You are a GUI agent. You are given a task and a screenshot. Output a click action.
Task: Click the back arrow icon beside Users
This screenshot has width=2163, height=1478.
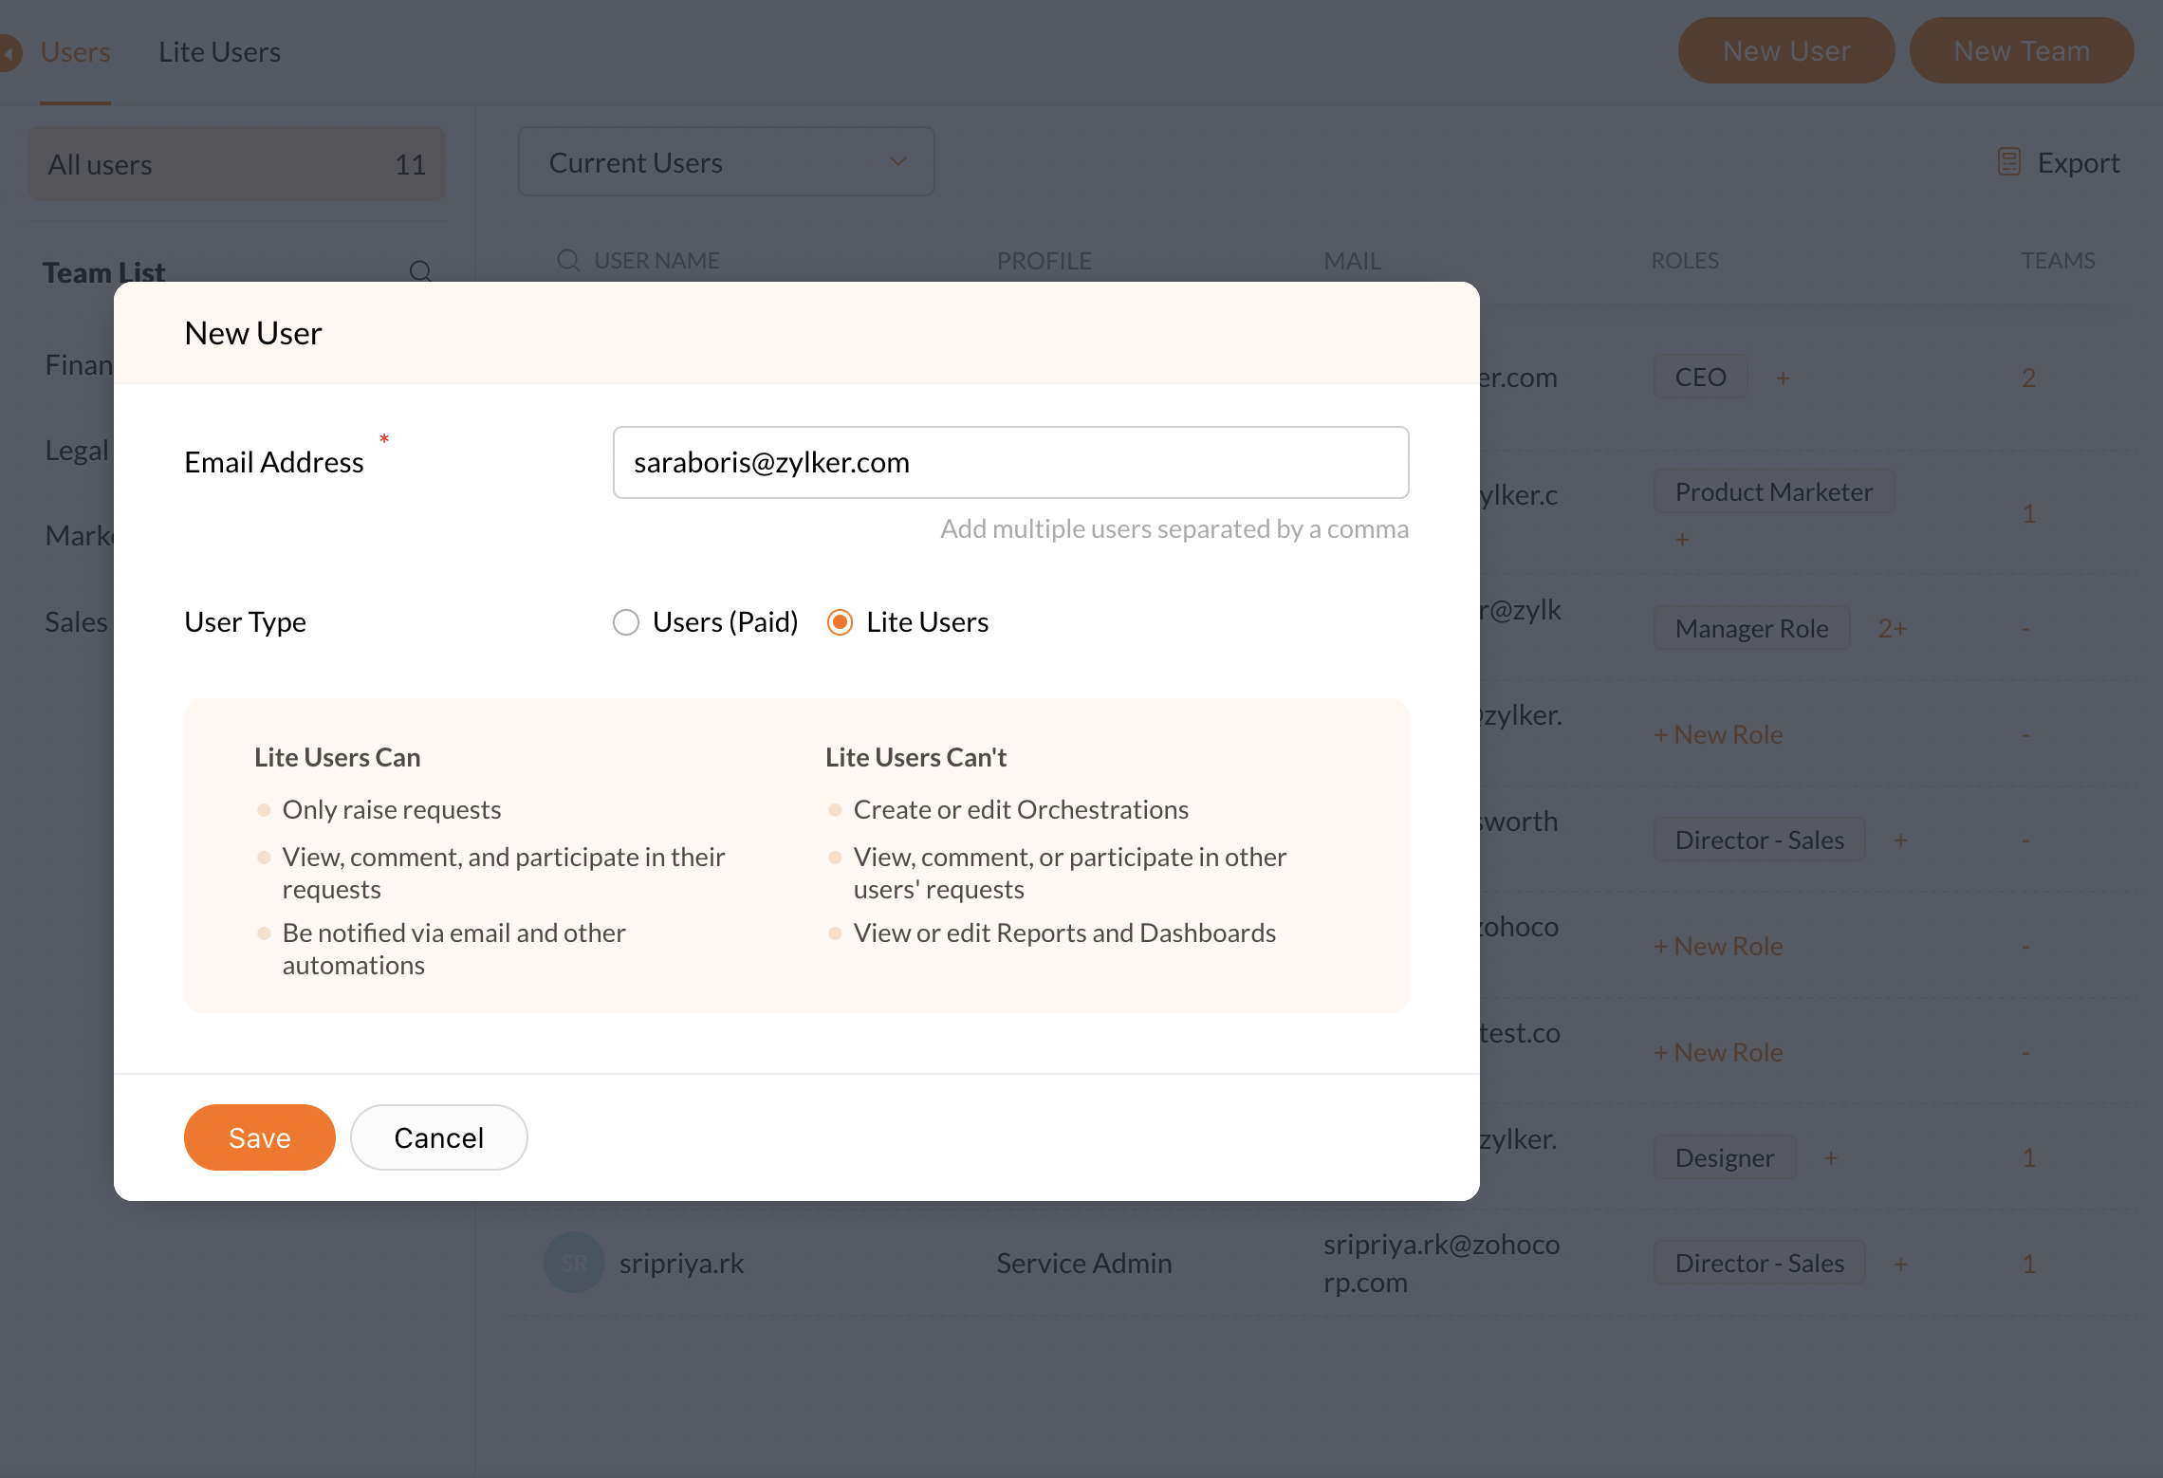pos(9,53)
